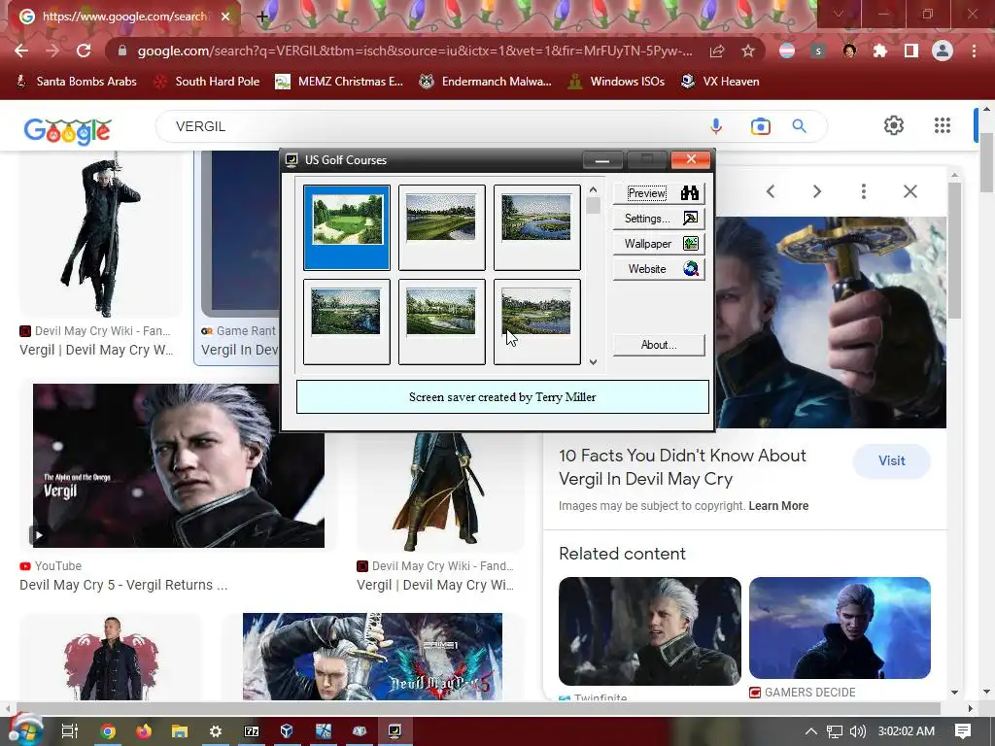
Task: Go to next image in preview panel
Action: (x=816, y=191)
